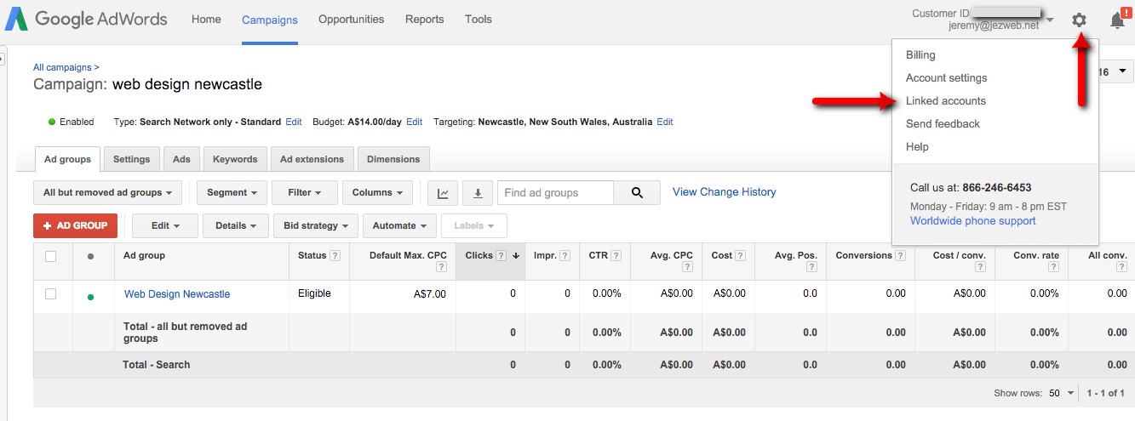Open the Bid strategy dropdown
This screenshot has height=421, width=1135.
[x=316, y=226]
